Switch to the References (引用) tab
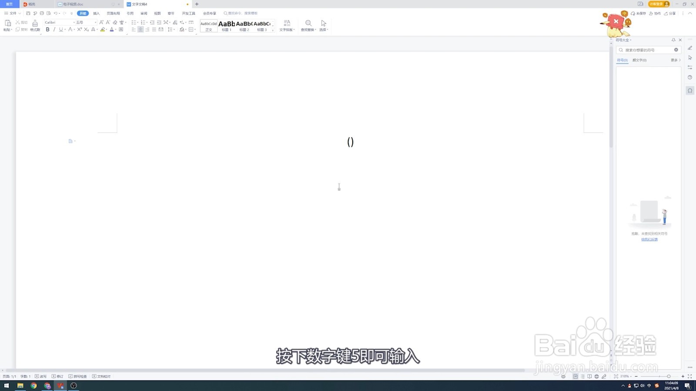 pyautogui.click(x=130, y=13)
